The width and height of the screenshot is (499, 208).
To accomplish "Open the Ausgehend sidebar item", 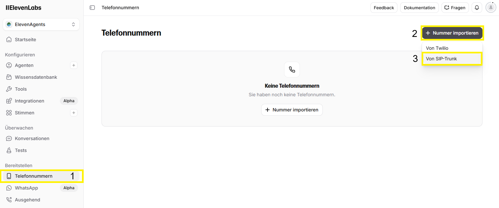I will tap(27, 200).
